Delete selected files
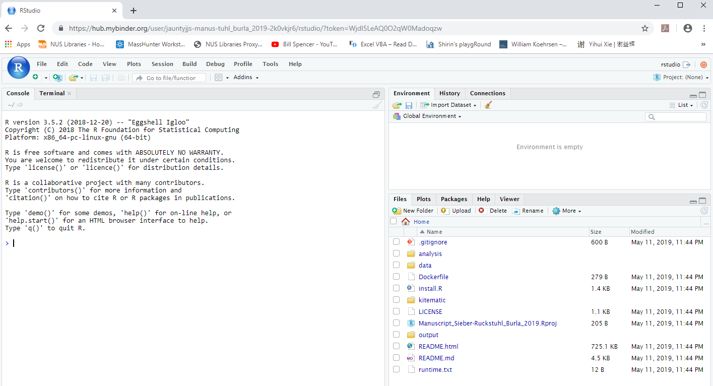713x386 pixels. [492, 211]
